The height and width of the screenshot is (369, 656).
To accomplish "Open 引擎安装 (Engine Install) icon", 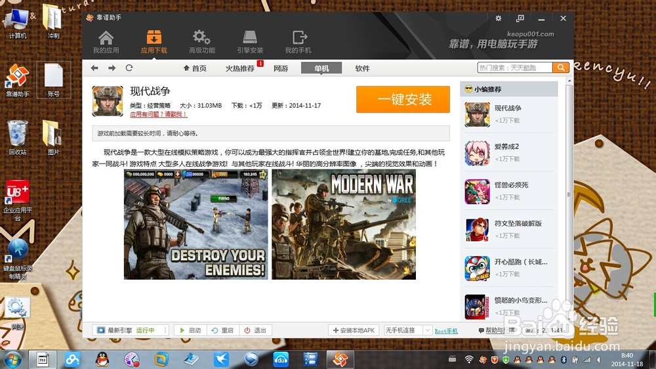I will (x=250, y=42).
